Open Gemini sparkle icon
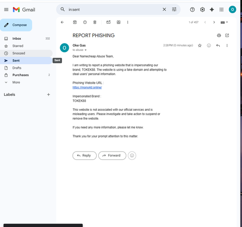 pos(212,10)
